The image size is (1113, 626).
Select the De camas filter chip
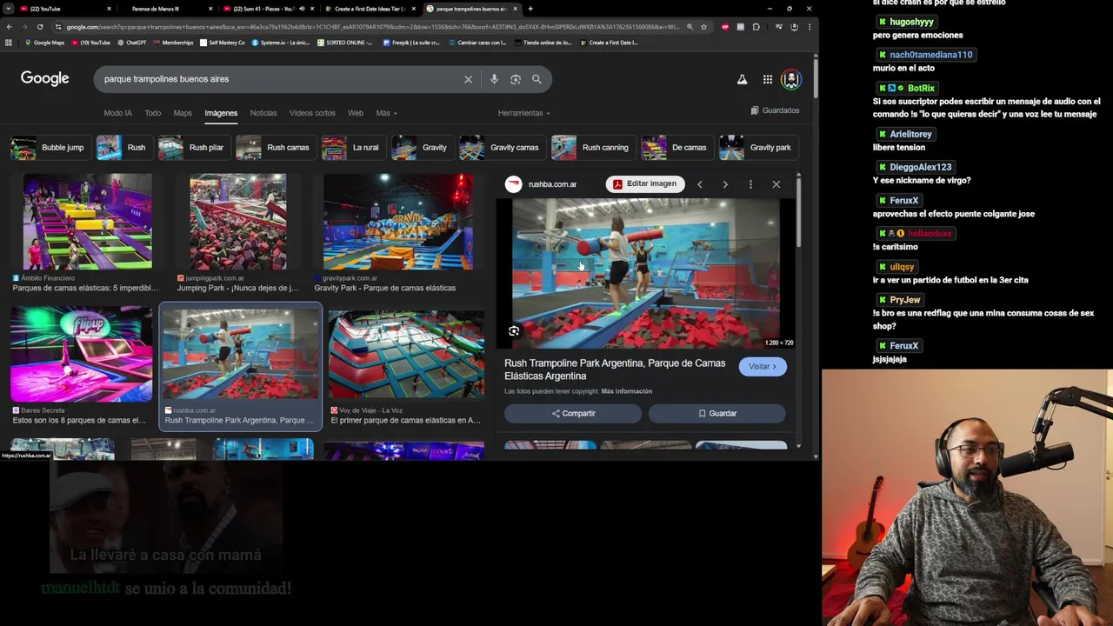676,148
